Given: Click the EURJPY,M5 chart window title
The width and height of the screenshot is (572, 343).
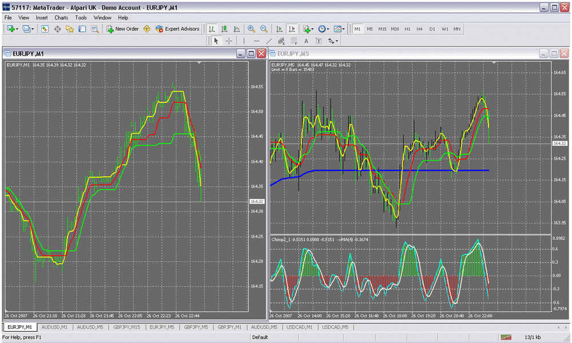Looking at the screenshot, I should click(293, 54).
